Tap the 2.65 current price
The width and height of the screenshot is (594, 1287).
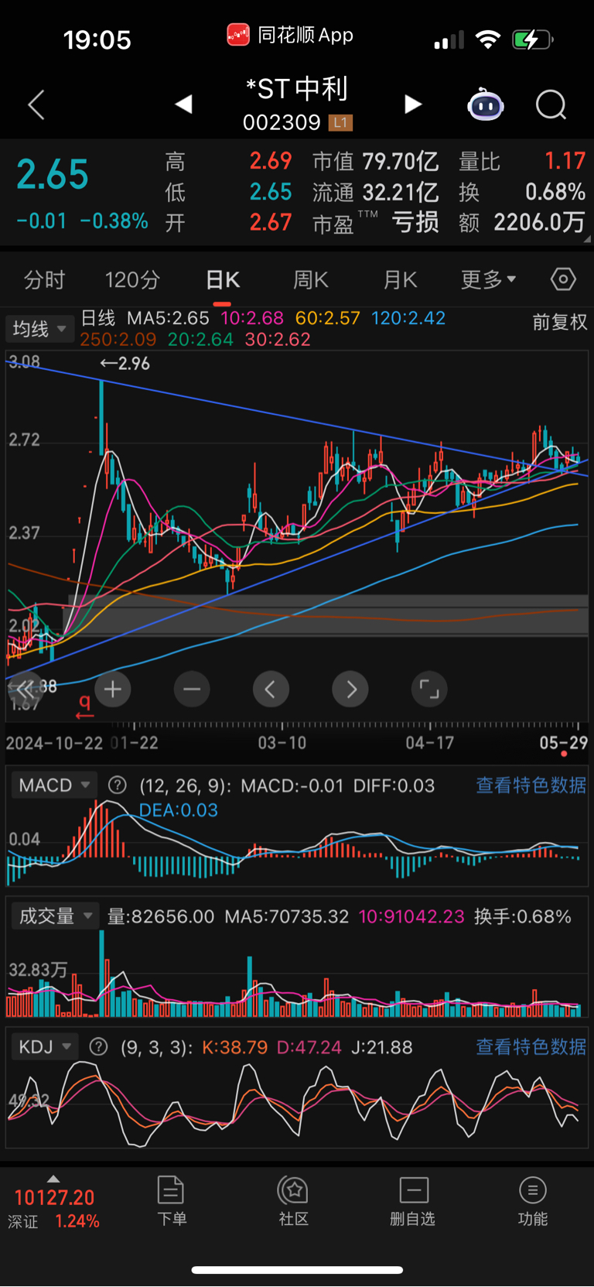(x=53, y=173)
